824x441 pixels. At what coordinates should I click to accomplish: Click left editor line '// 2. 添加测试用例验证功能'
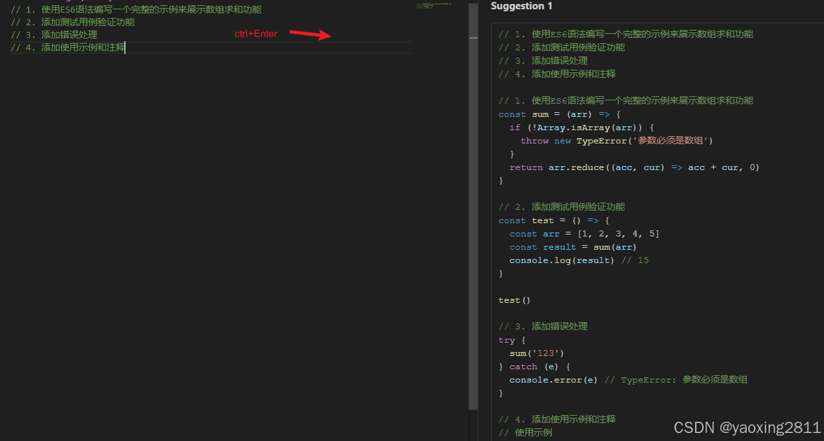[x=72, y=22]
